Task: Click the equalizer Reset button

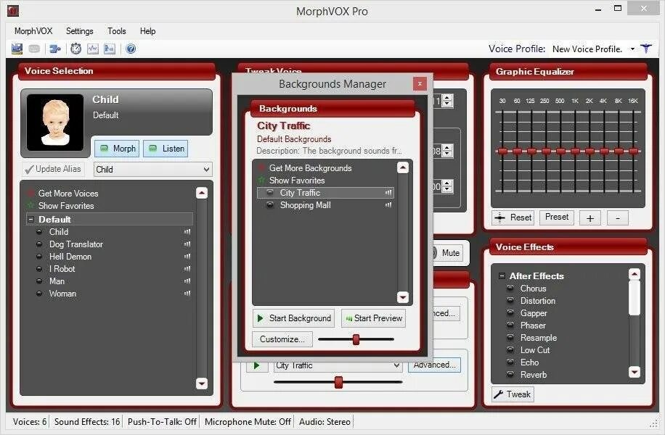Action: click(x=513, y=217)
